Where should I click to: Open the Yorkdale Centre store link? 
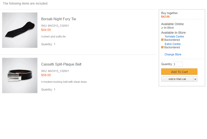[x=174, y=37]
